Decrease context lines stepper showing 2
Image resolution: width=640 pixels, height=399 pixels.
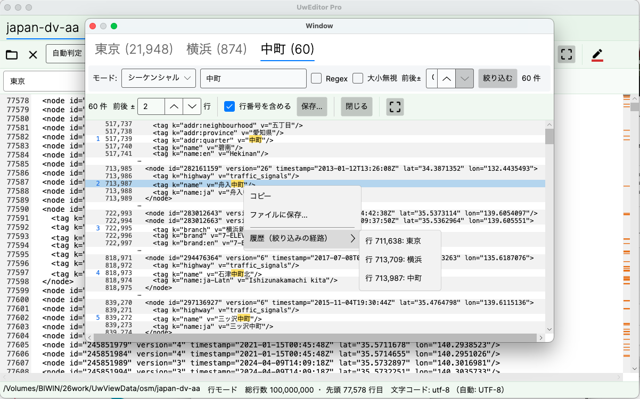[x=192, y=106]
